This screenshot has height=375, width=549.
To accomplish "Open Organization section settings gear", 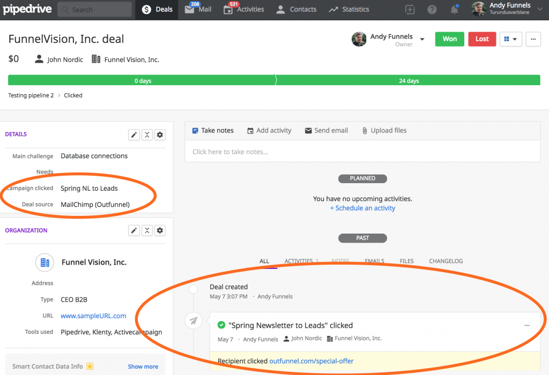I will click(x=160, y=230).
